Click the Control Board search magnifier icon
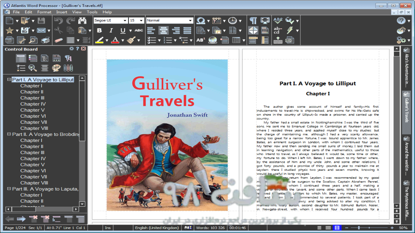This screenshot has width=415, height=233. (32, 68)
